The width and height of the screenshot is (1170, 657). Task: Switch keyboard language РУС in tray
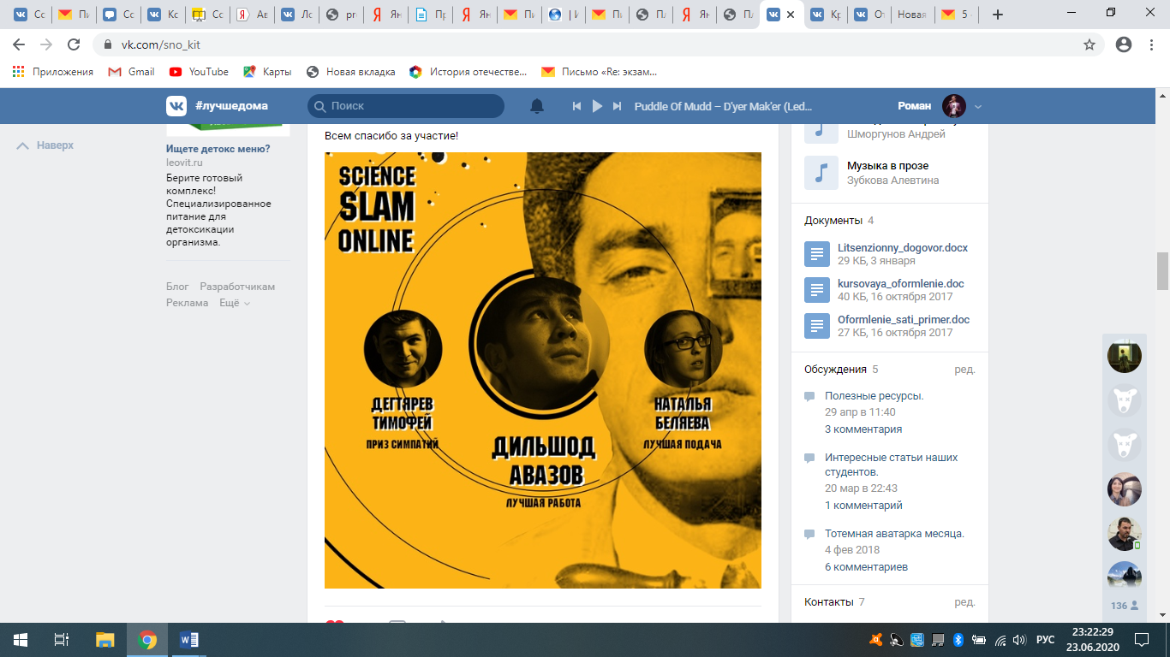pyautogui.click(x=1045, y=639)
